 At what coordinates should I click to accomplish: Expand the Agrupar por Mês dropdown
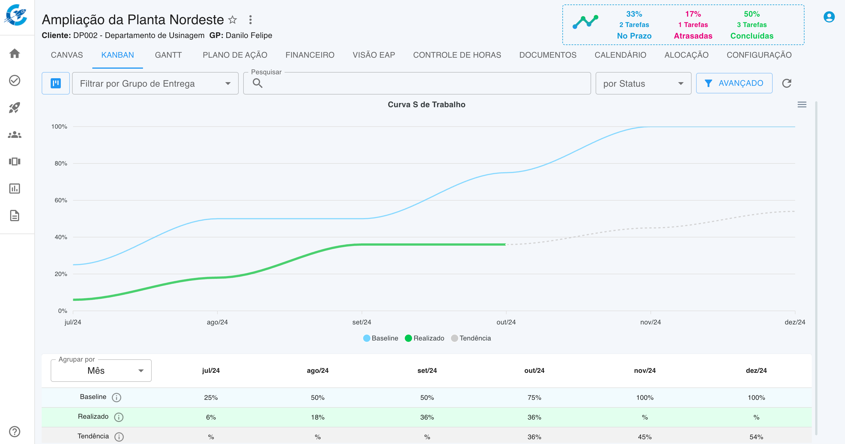pos(101,371)
